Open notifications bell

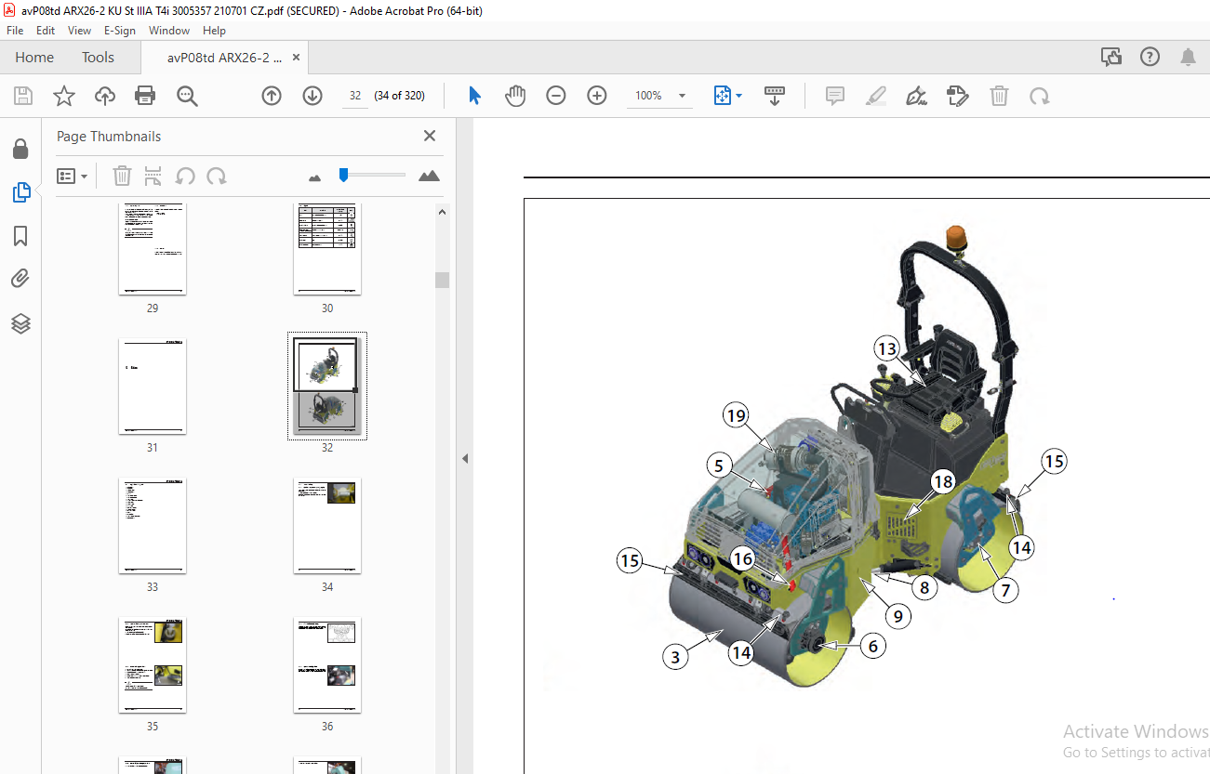(x=1188, y=58)
